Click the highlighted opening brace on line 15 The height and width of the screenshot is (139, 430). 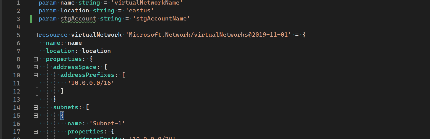[x=62, y=115]
